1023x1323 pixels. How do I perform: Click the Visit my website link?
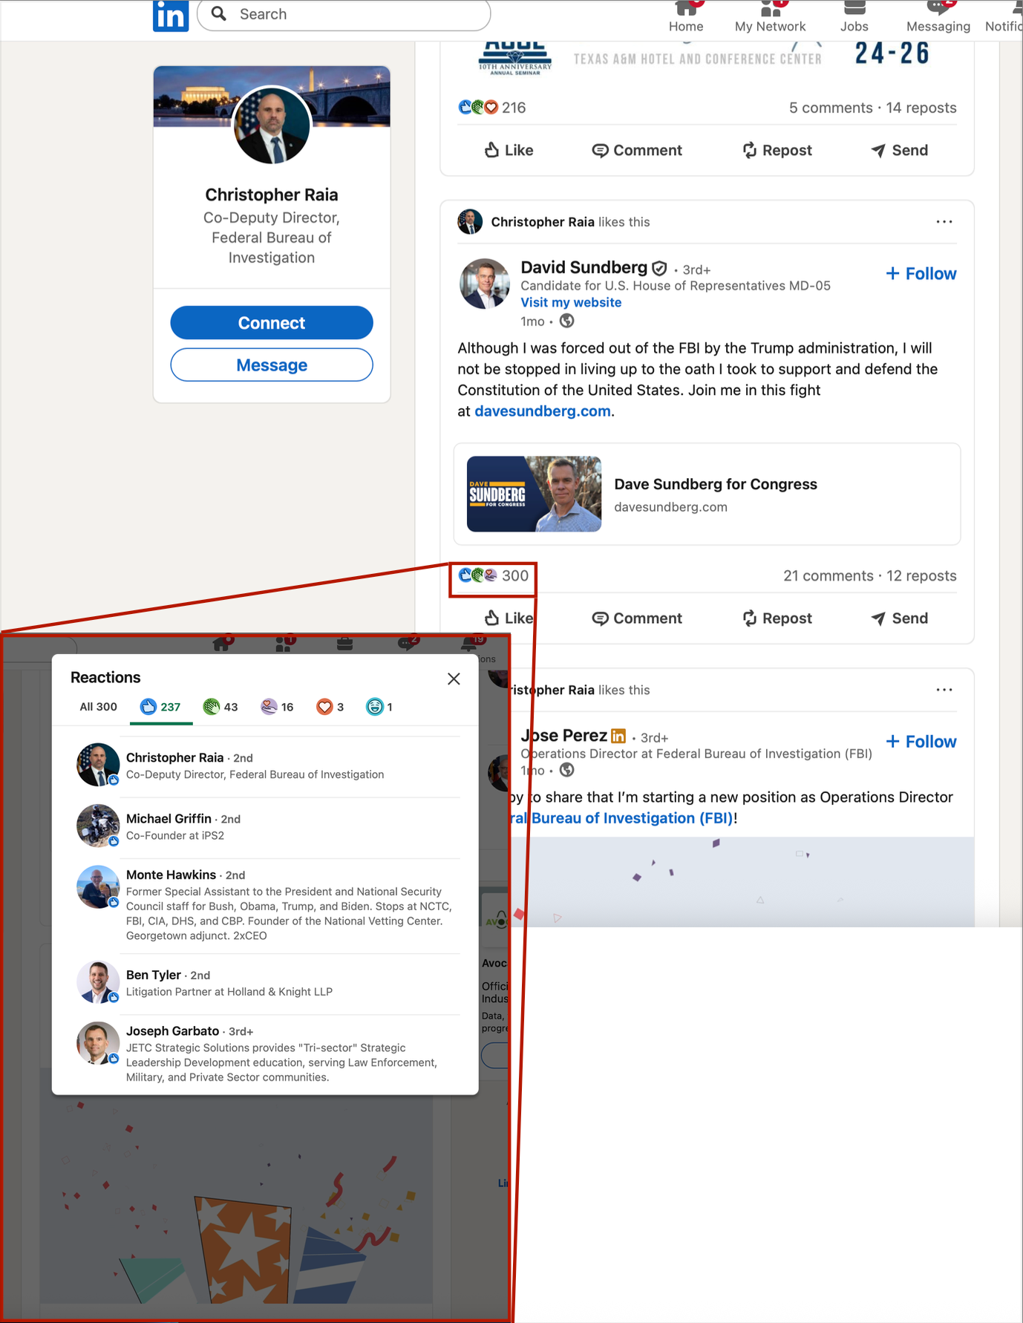click(x=571, y=302)
